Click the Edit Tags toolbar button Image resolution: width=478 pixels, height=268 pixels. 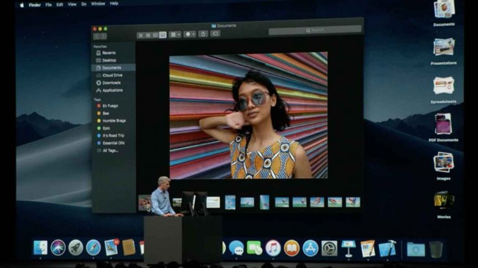point(215,34)
